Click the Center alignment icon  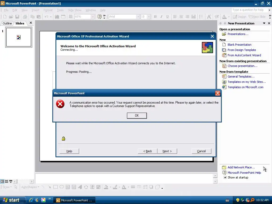181,17
